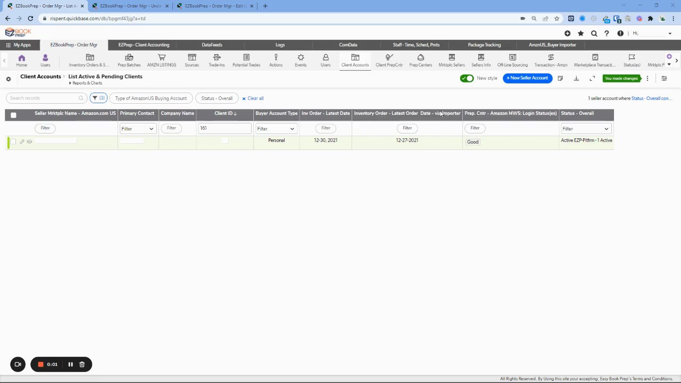Click the favorites star in header

(x=580, y=33)
